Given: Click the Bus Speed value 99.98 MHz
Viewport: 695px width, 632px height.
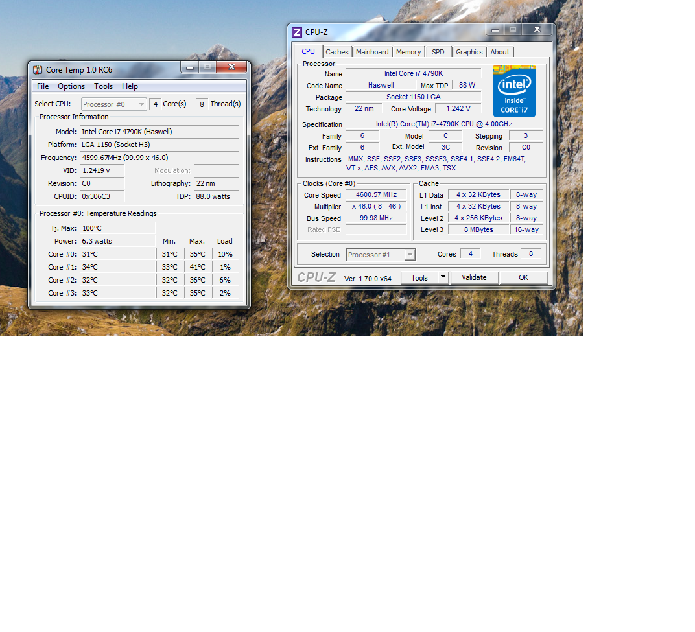Looking at the screenshot, I should [376, 218].
